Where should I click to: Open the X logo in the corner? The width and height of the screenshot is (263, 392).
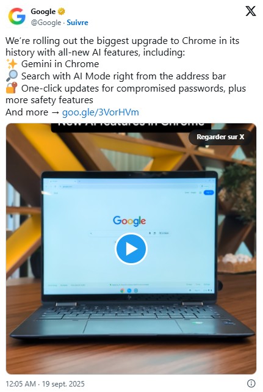pos(251,11)
